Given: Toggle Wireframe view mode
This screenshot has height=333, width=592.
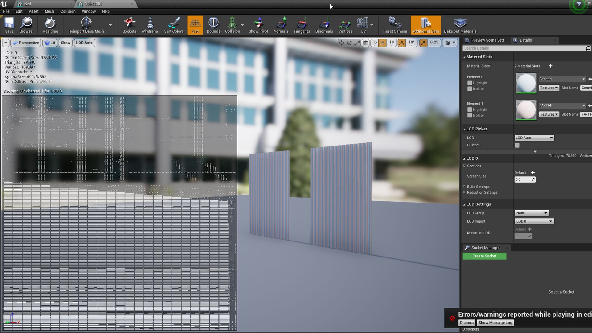Looking at the screenshot, I should 150,25.
